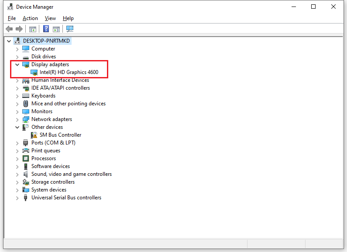Expand the Print queues category arrow
Image resolution: width=347 pixels, height=252 pixels.
[17, 151]
